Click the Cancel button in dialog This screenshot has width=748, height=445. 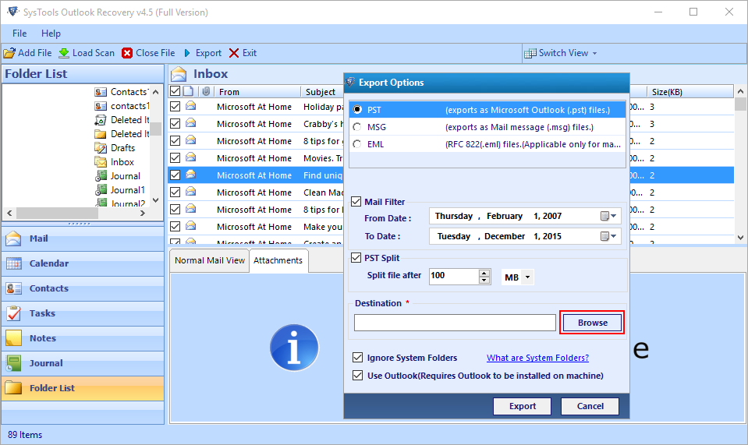[590, 406]
